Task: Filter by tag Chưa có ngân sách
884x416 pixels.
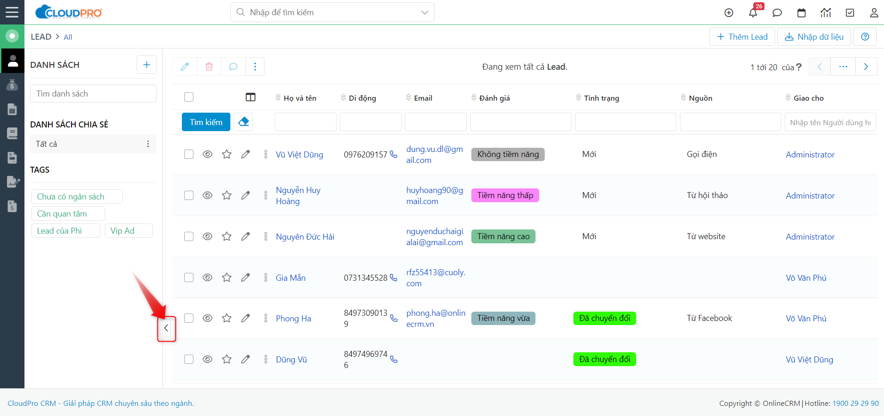Action: pos(77,197)
